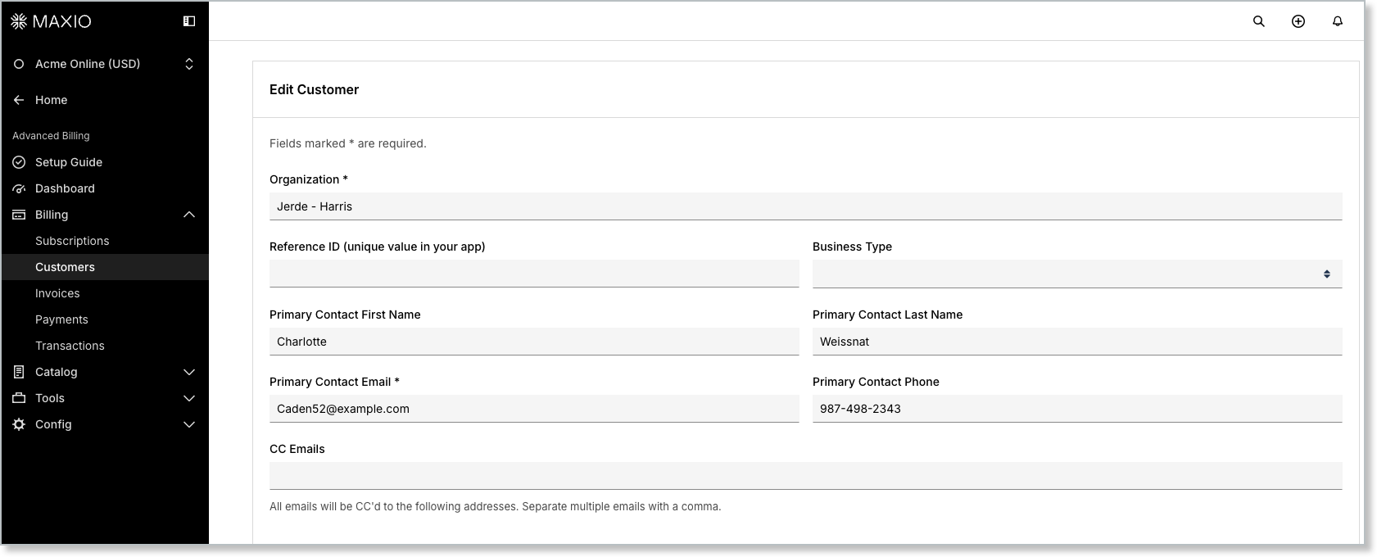Screen dimensions: 1377x557
Task: Open the Setup Guide menu item
Action: pos(69,162)
